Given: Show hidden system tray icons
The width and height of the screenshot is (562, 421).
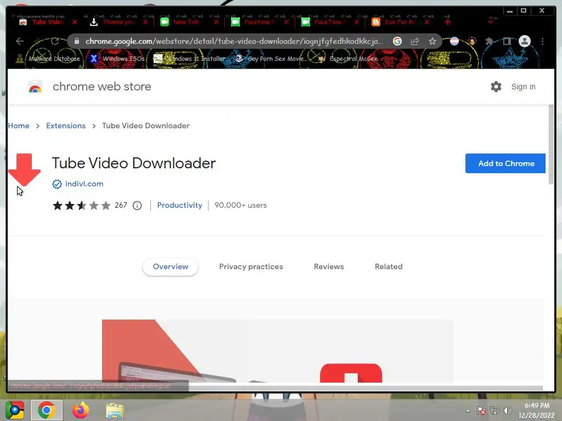Looking at the screenshot, I should [468, 411].
